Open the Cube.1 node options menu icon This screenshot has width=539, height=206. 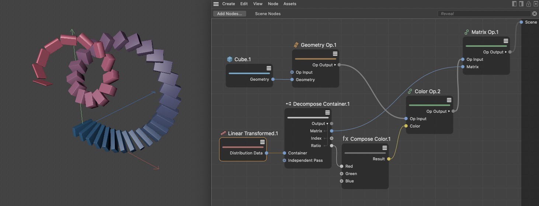pyautogui.click(x=269, y=68)
